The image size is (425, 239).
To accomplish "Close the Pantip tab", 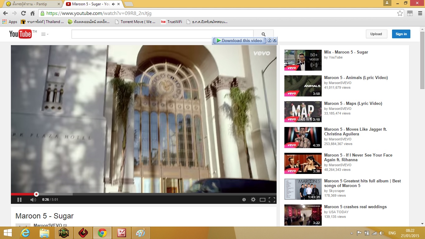I will (x=58, y=4).
